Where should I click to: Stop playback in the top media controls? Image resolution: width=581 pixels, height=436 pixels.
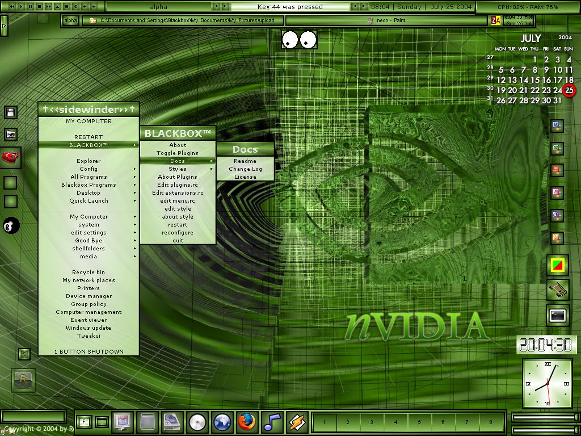click(39, 6)
